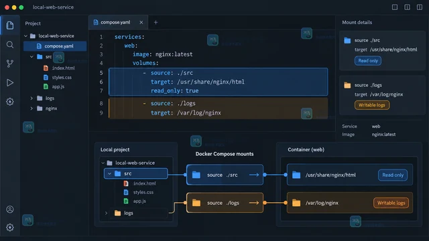Click the Writable logs badge in Mount details

pyautogui.click(x=372, y=105)
